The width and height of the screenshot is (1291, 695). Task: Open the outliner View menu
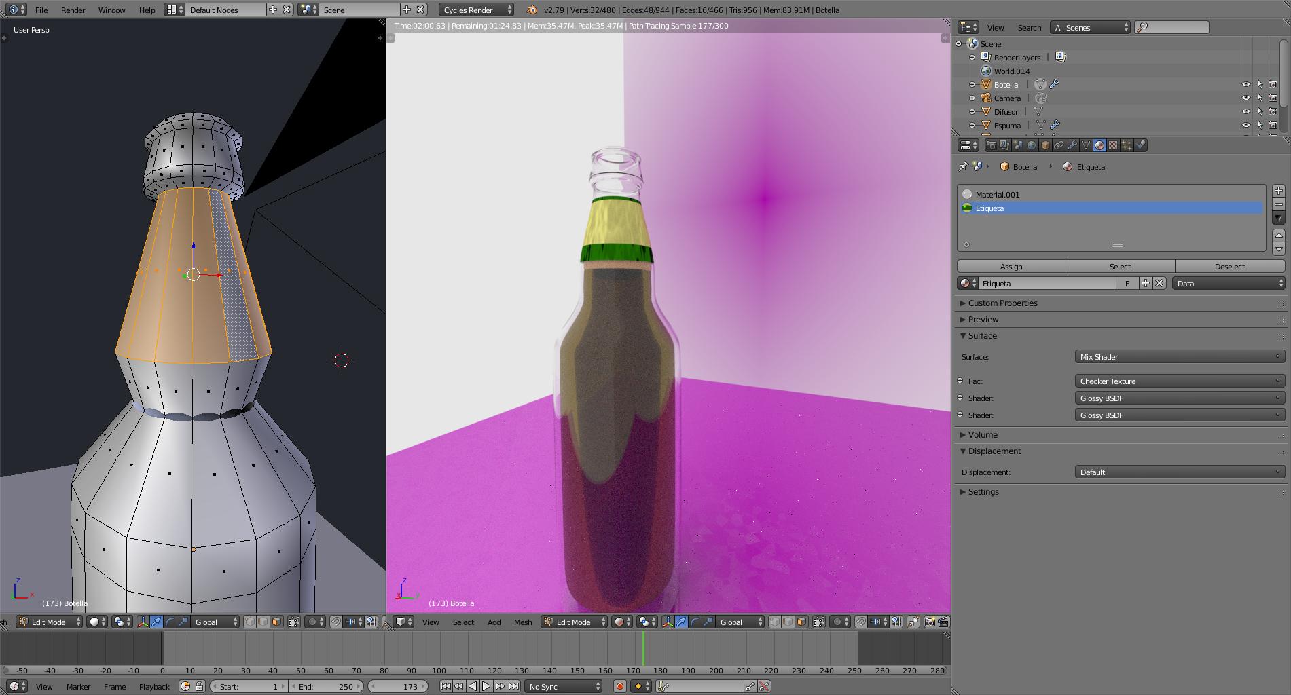[996, 28]
